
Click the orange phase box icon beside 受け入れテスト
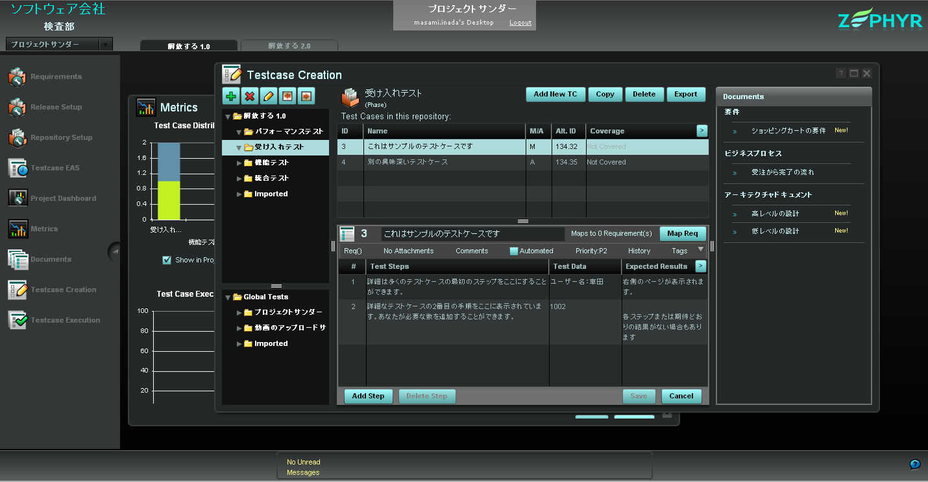click(x=350, y=97)
